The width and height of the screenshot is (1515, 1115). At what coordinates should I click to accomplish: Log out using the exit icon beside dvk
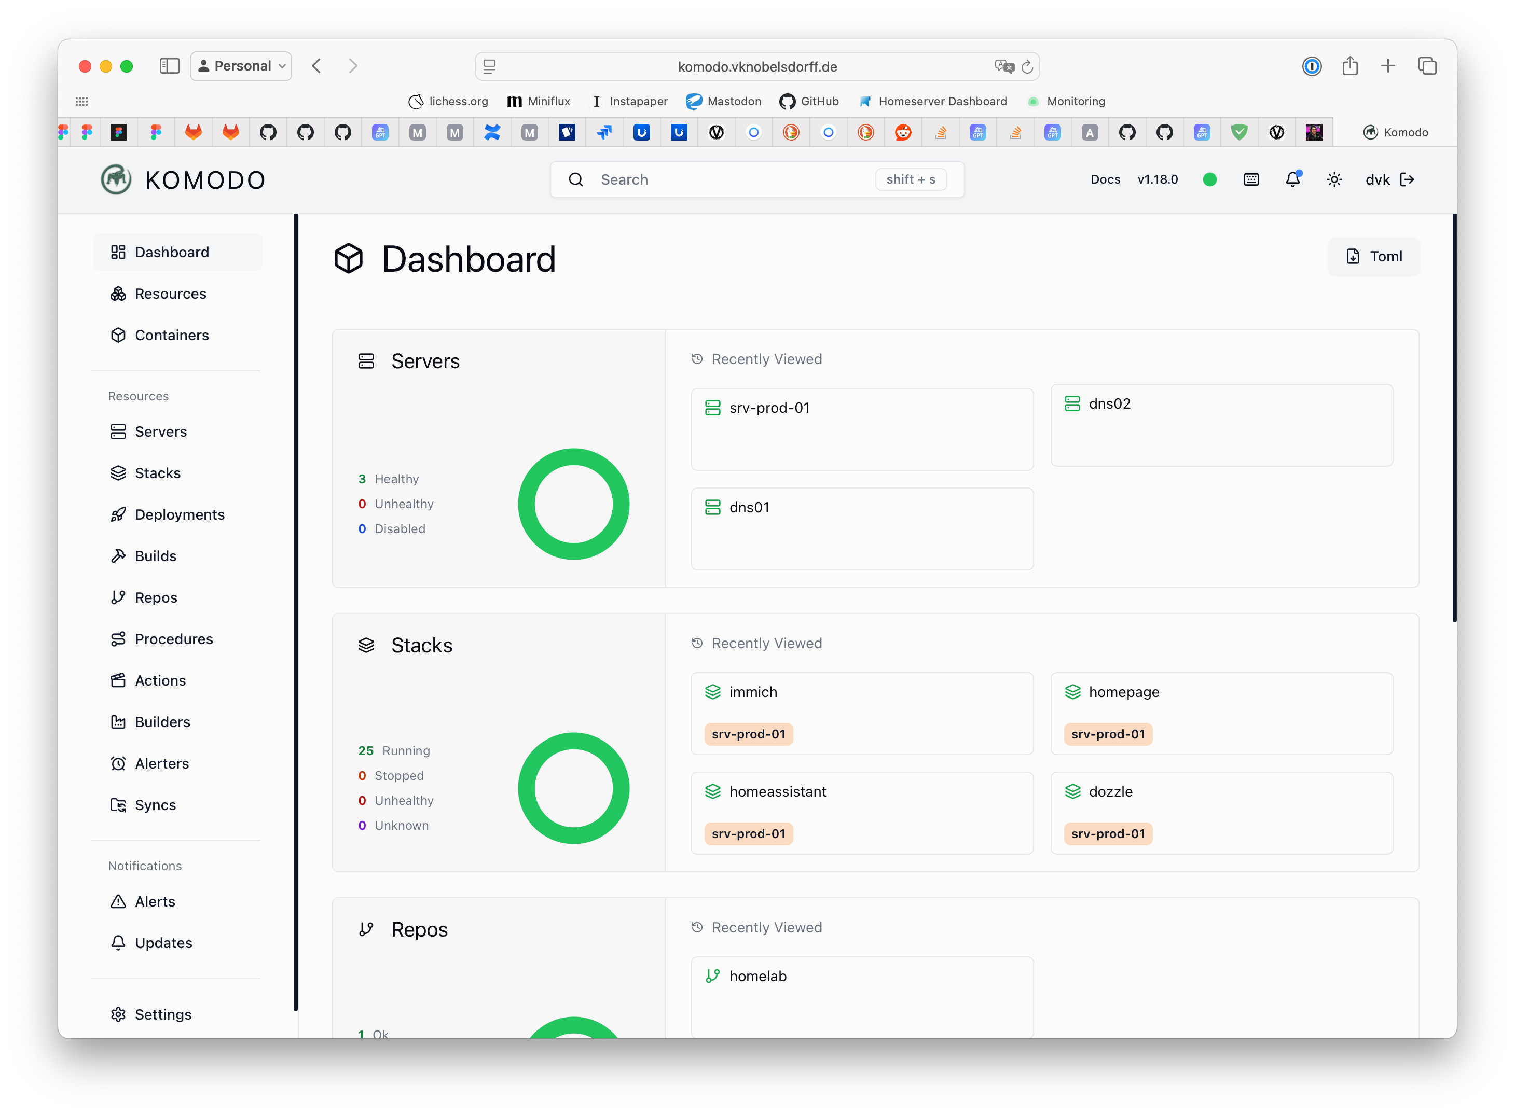tap(1408, 179)
